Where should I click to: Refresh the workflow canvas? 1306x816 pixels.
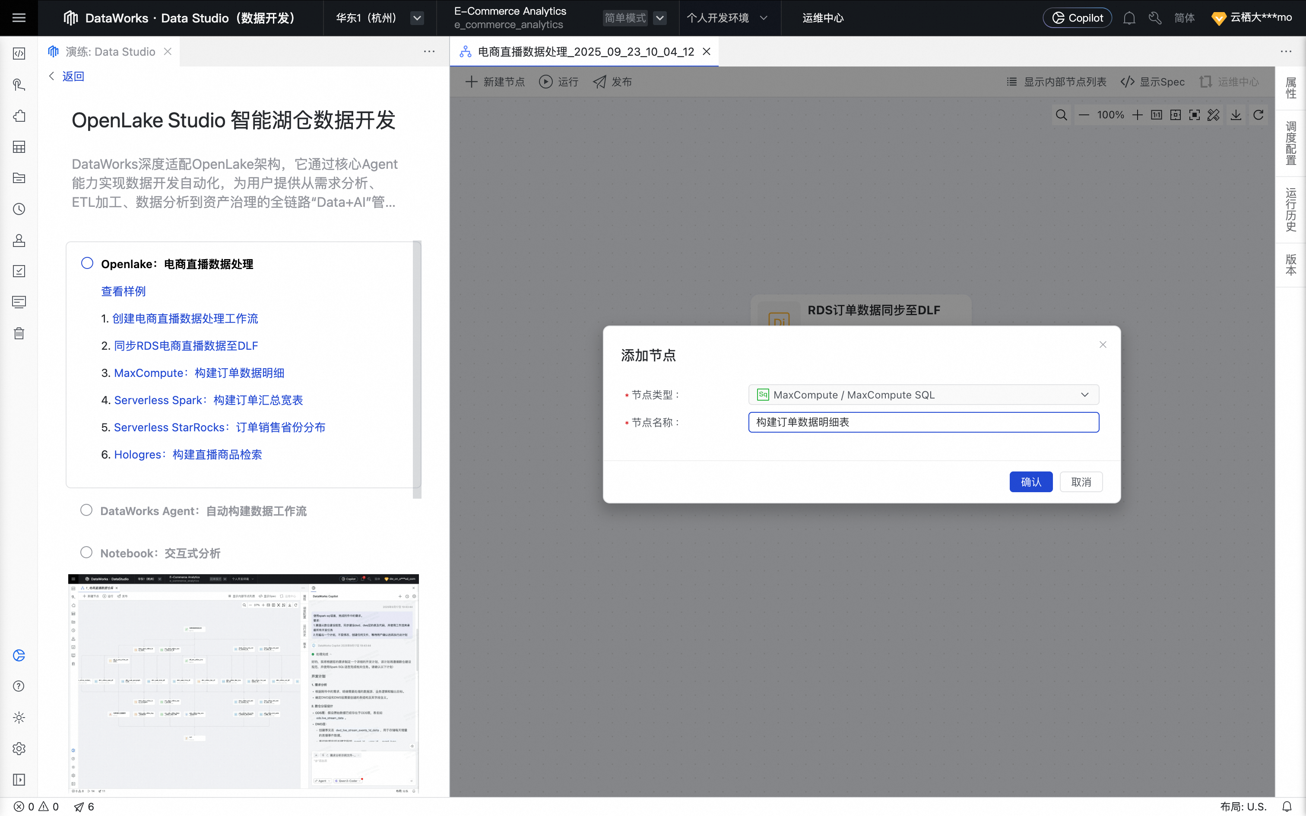tap(1258, 115)
